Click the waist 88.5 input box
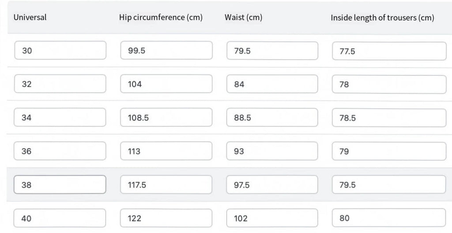The height and width of the screenshot is (233, 452). click(x=272, y=117)
